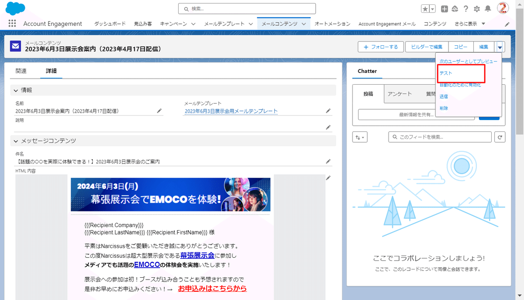Open the 見込み客 nav tab
The height and width of the screenshot is (300, 524).
(143, 24)
